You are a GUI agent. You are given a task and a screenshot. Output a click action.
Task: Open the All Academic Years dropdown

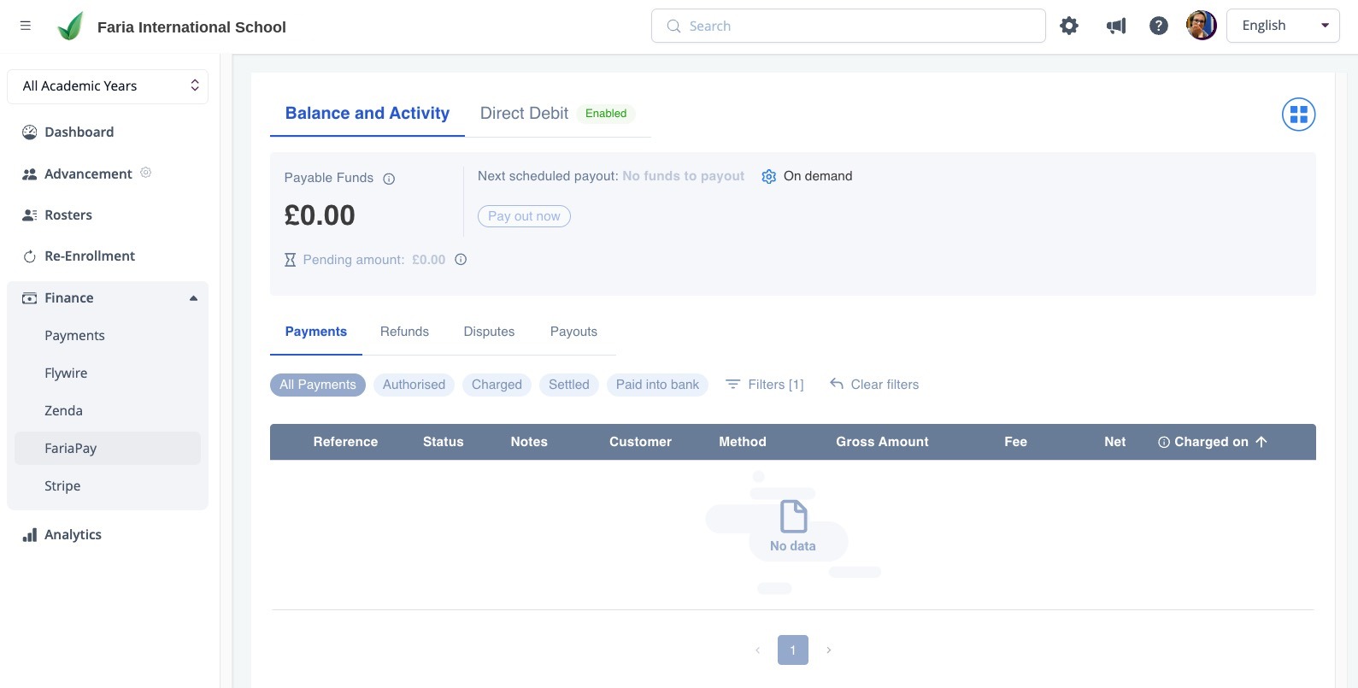click(x=108, y=86)
